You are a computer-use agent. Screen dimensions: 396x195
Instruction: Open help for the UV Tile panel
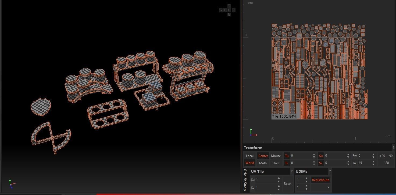(x=292, y=171)
